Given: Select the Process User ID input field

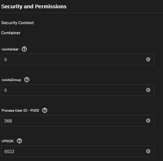Looking at the screenshot, I should click(x=78, y=121).
